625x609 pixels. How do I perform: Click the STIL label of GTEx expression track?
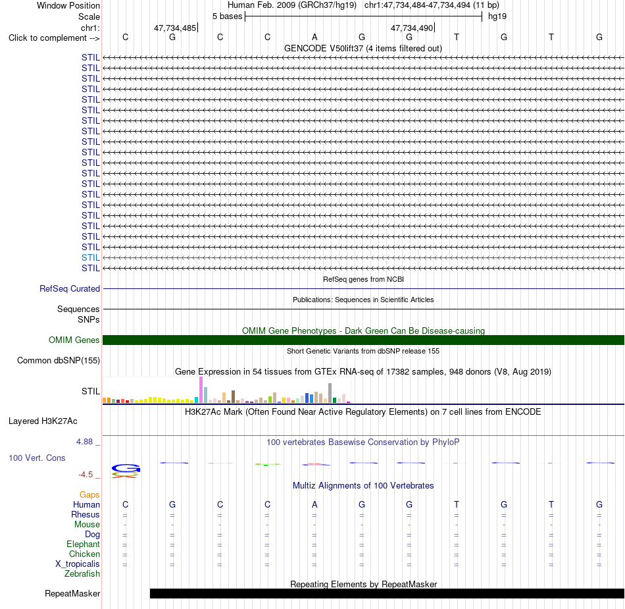point(91,391)
